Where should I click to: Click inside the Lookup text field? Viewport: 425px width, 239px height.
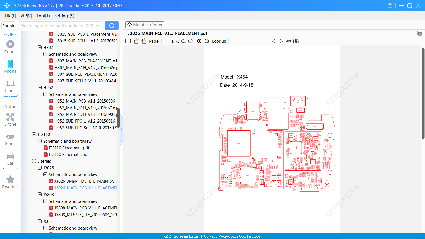[x=249, y=41]
